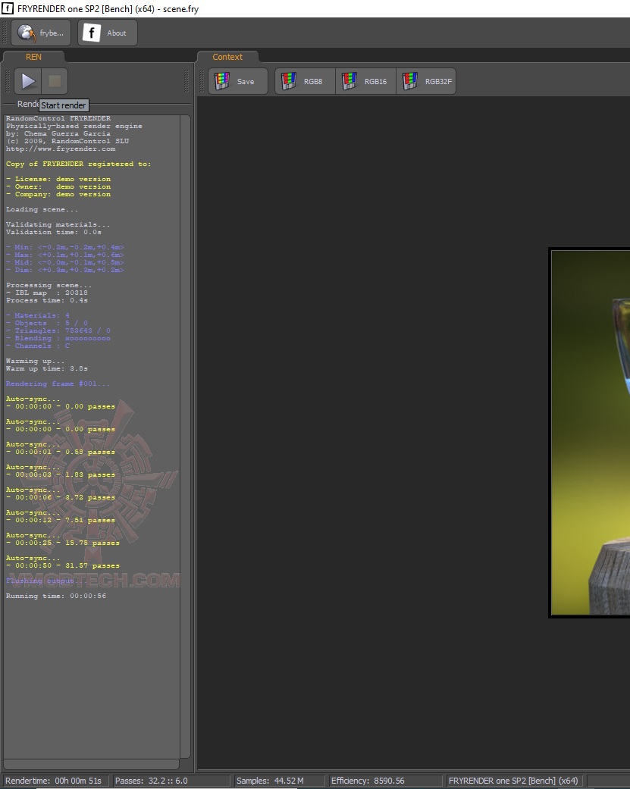Screen dimensions: 630x789
Task: Click the FRYRENDER title bar app icon
Action: 8,8
